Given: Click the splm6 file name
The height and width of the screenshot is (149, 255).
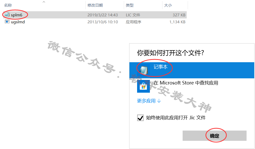Looking at the screenshot, I should pos(17,15).
